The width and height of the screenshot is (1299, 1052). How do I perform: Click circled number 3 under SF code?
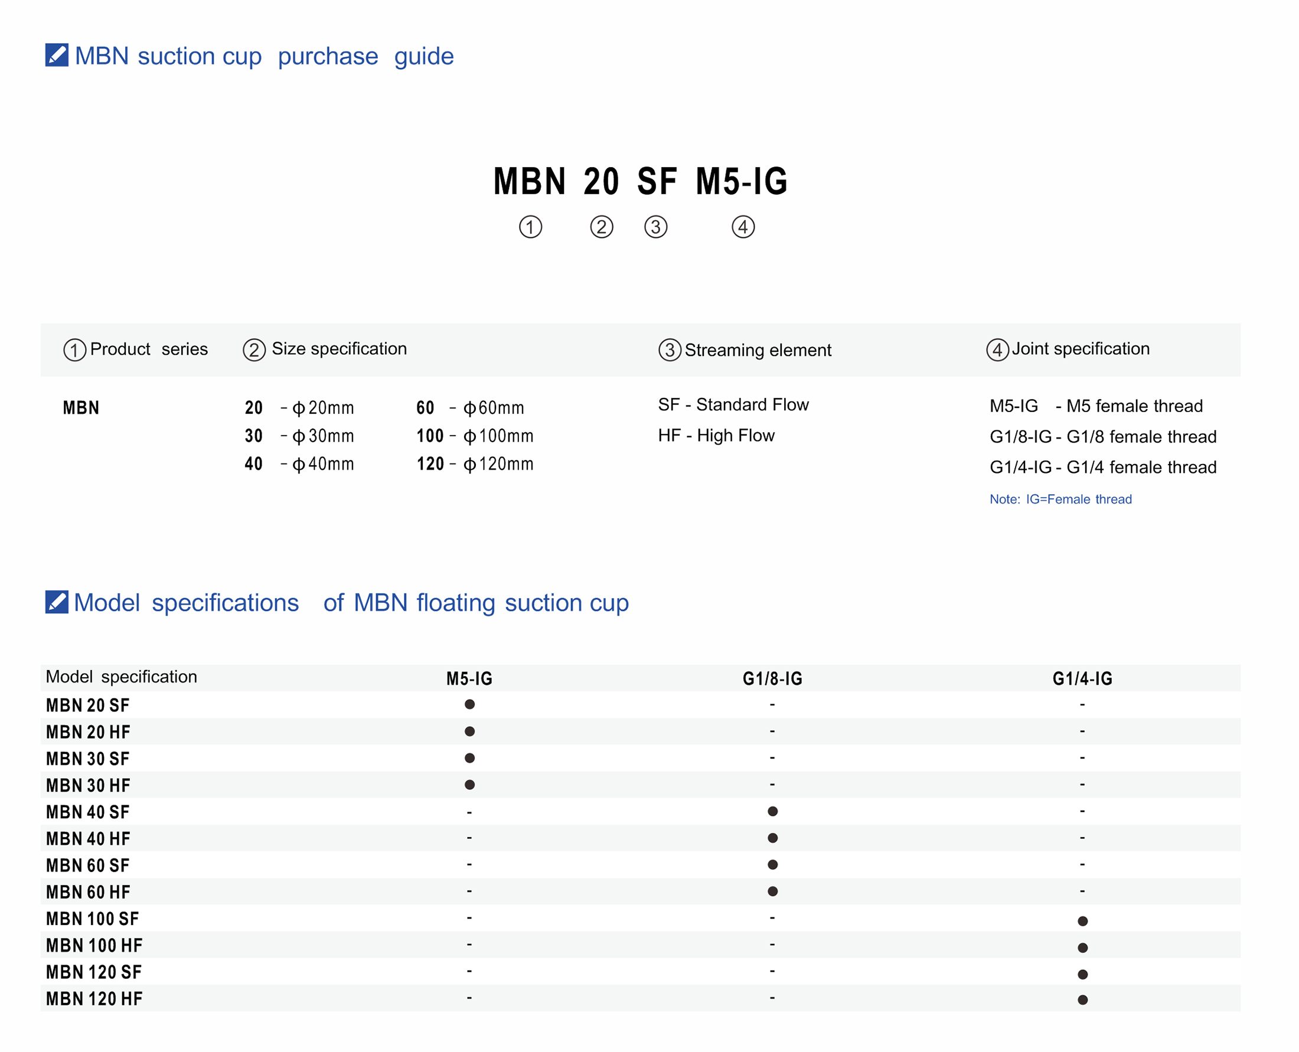[x=655, y=227]
